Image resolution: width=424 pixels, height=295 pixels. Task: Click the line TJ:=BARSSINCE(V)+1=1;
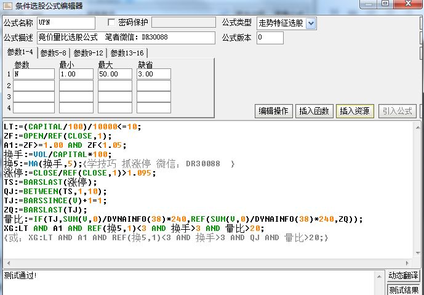point(55,201)
